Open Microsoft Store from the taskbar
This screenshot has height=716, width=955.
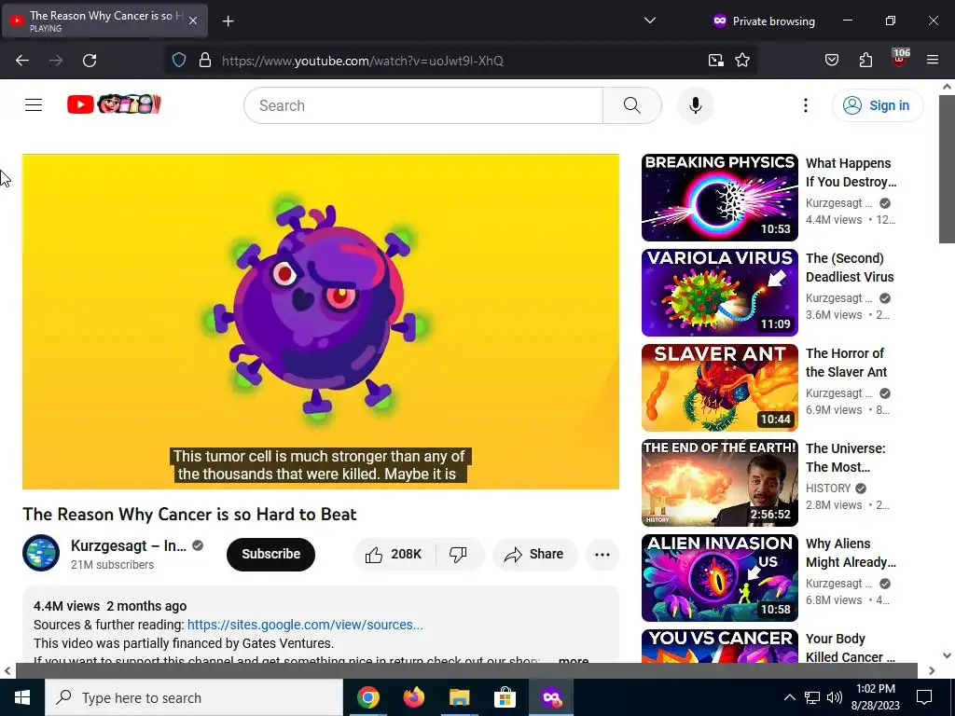[x=505, y=697]
